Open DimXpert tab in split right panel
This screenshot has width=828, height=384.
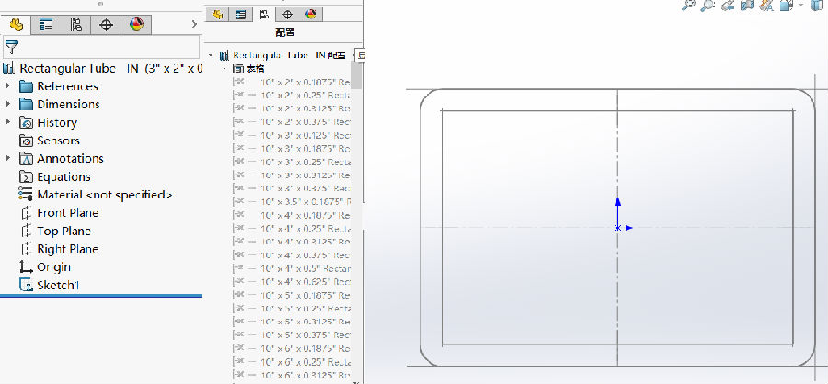coord(287,15)
